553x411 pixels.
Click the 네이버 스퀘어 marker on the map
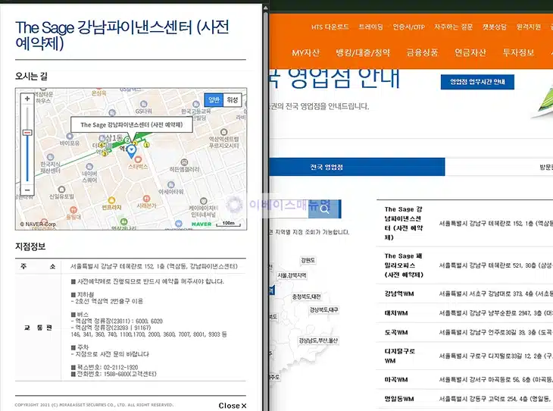pyautogui.click(x=89, y=166)
